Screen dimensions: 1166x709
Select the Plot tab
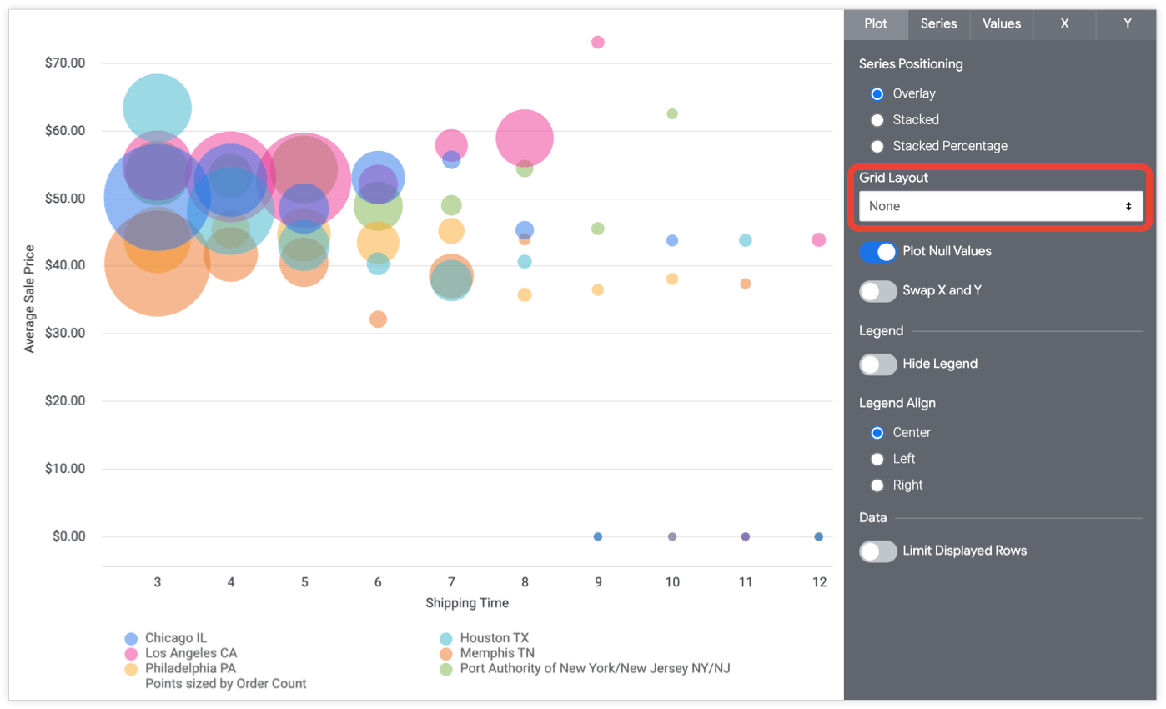876,24
